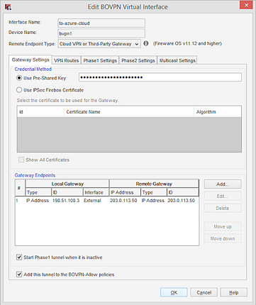Open Help for this dialog
The image size is (256, 305).
coord(234,292)
